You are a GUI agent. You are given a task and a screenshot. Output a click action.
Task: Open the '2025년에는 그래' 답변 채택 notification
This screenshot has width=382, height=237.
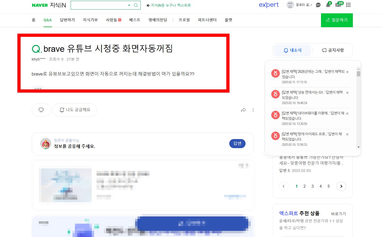[313, 74]
